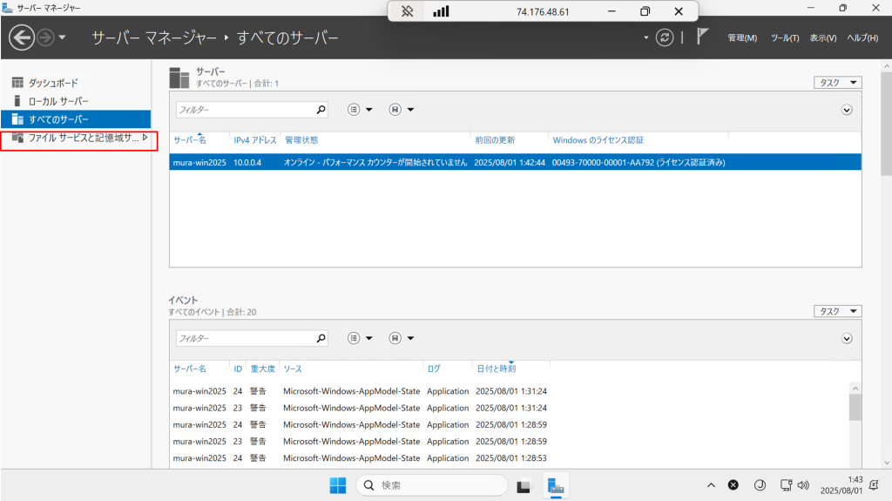Sort events by 日付と時刻 column header
The image size is (892, 501).
496,369
